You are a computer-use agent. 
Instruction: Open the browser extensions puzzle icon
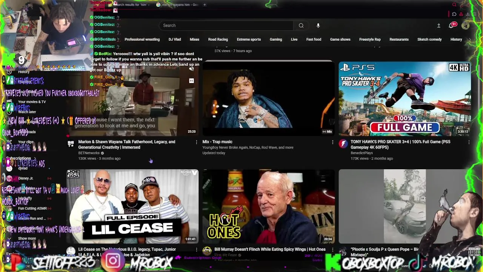454,14
